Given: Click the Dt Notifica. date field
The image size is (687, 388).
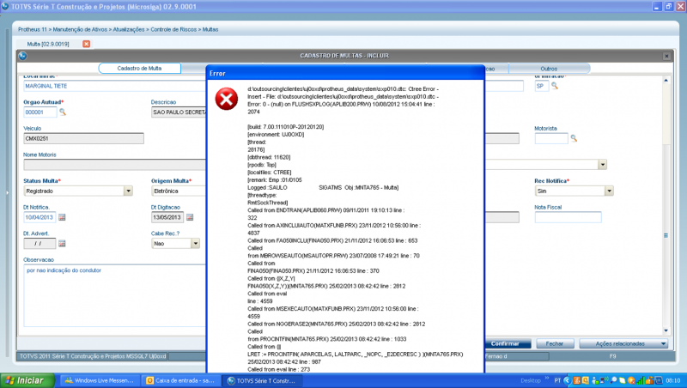Looking at the screenshot, I should click(x=40, y=217).
